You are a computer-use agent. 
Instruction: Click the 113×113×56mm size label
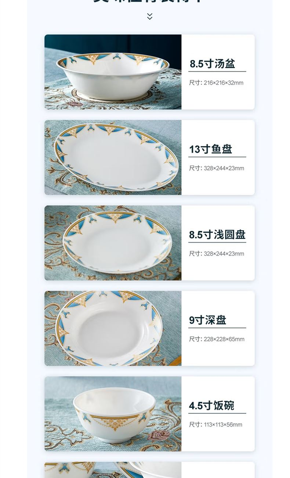pyautogui.click(x=216, y=425)
